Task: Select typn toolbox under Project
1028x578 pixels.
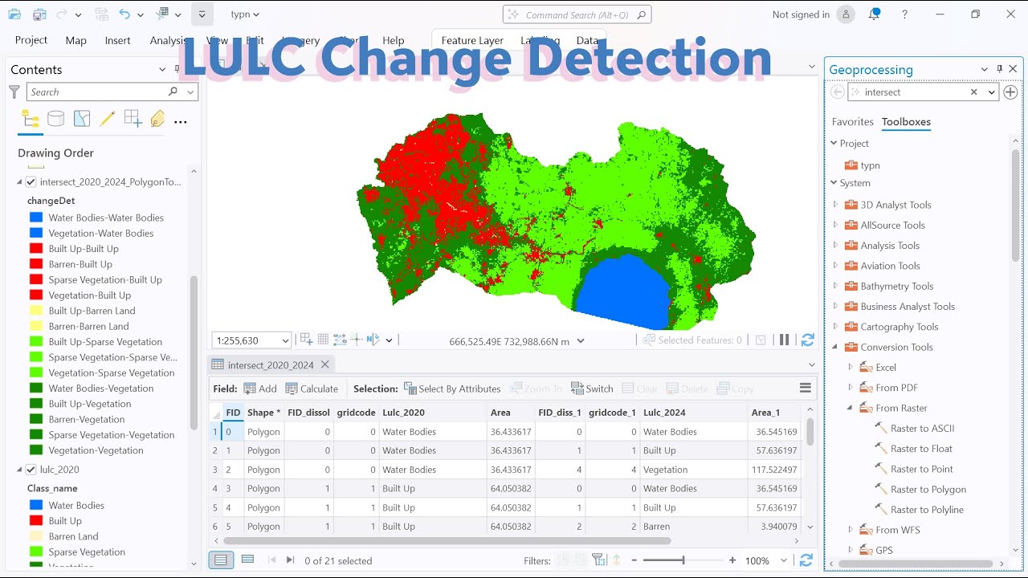Action: click(863, 165)
